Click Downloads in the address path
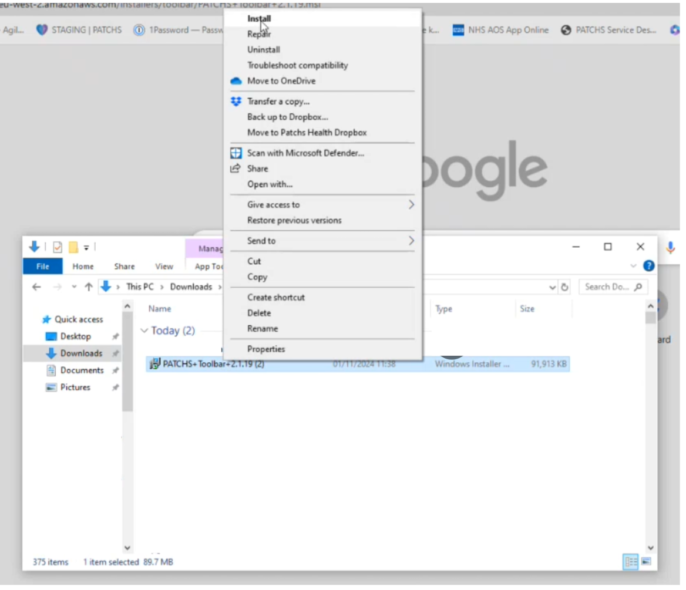This screenshot has height=590, width=686. (x=191, y=287)
